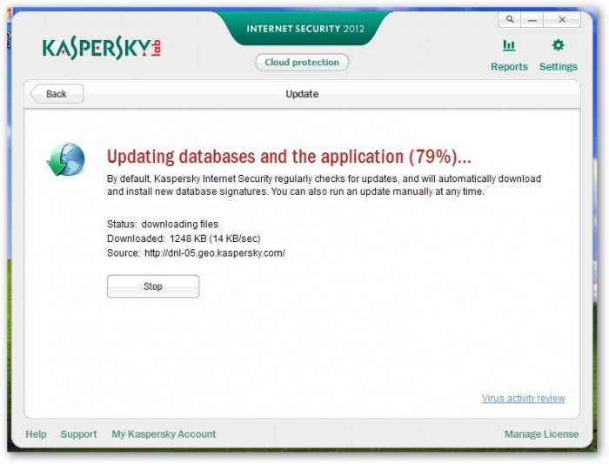This screenshot has height=464, width=609.
Task: Open the Reports bar chart icon
Action: [509, 46]
